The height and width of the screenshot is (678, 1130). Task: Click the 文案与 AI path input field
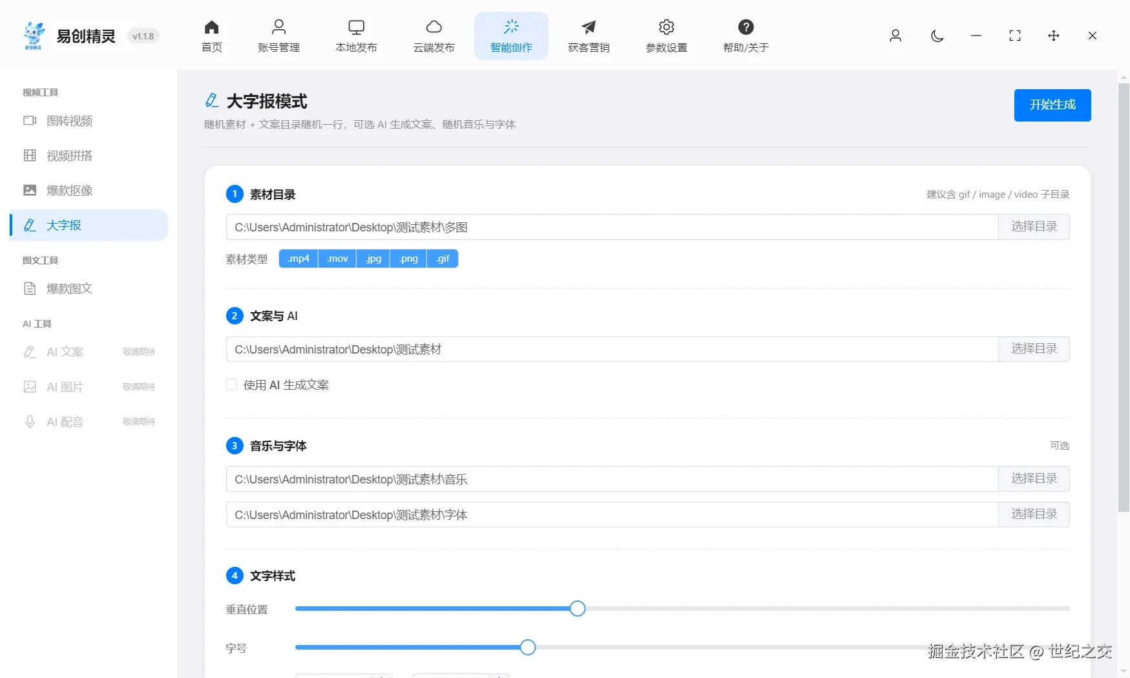click(x=581, y=349)
